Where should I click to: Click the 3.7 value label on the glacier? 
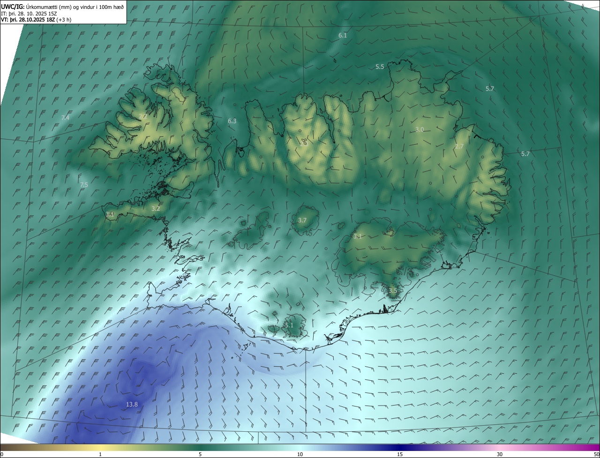pos(302,220)
